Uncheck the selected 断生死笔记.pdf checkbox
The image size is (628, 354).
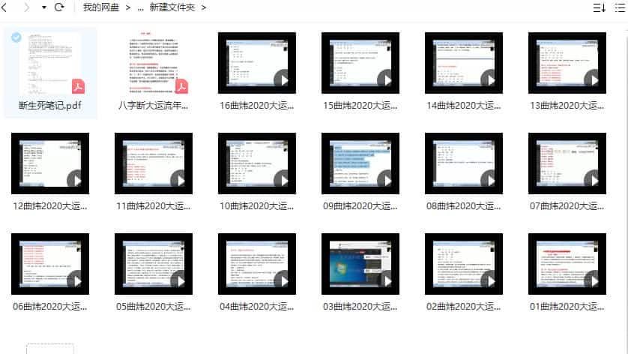[x=16, y=37]
